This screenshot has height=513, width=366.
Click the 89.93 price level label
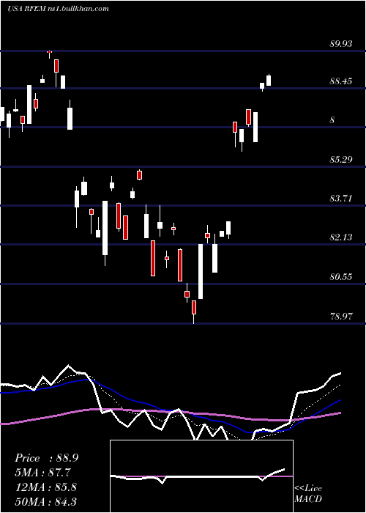click(341, 43)
